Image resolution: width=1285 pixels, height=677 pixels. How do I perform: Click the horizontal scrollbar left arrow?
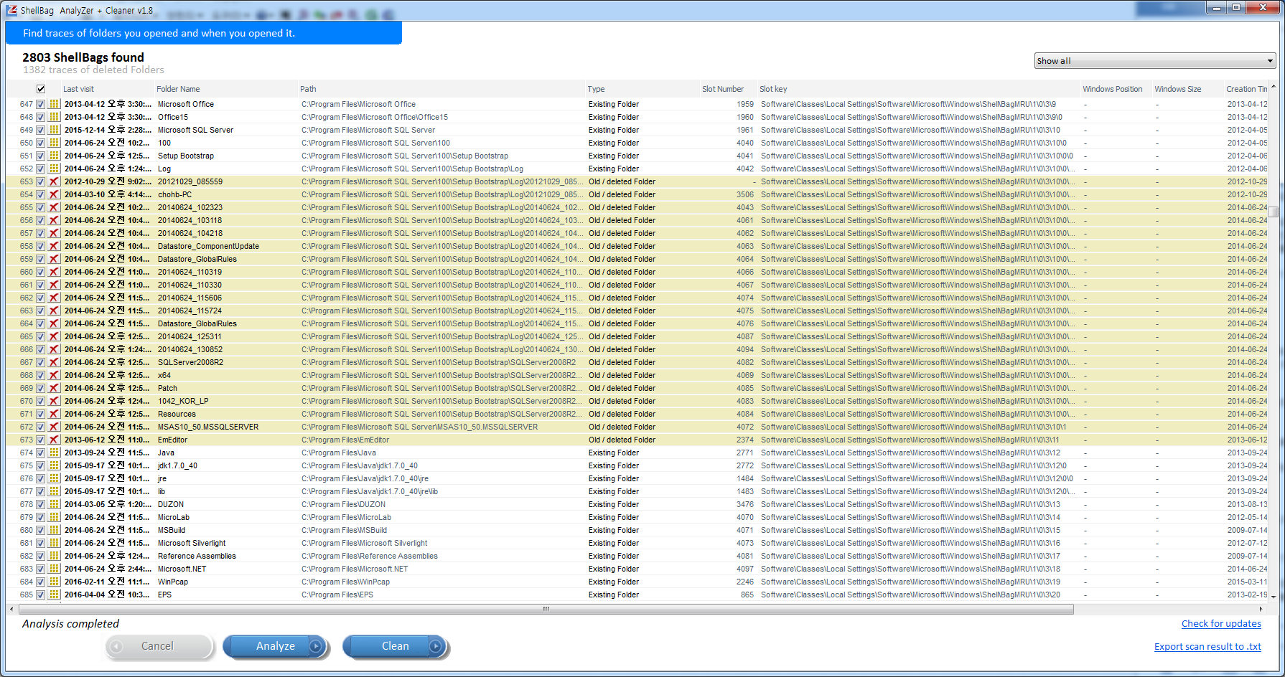(11, 609)
